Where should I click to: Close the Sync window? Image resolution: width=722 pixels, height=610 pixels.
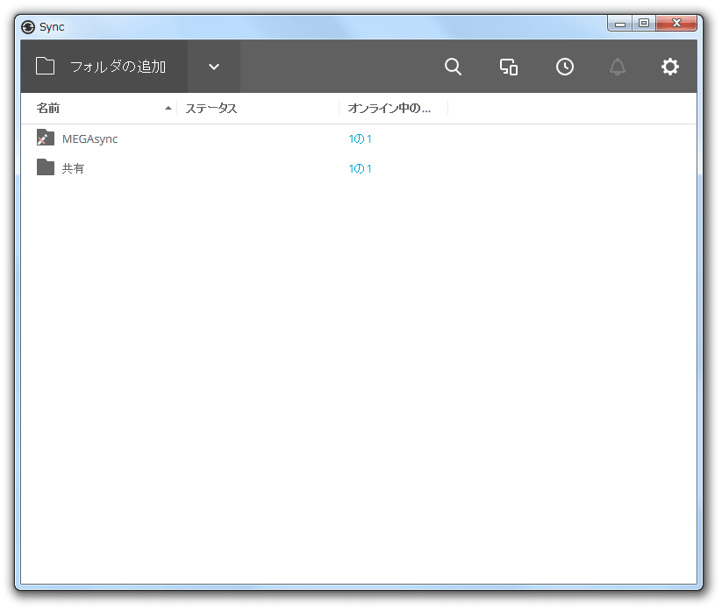pos(676,24)
